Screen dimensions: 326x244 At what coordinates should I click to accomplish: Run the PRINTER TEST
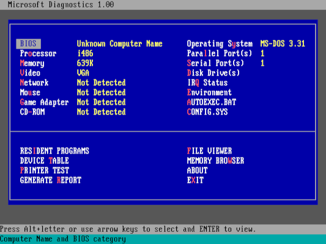(45, 170)
